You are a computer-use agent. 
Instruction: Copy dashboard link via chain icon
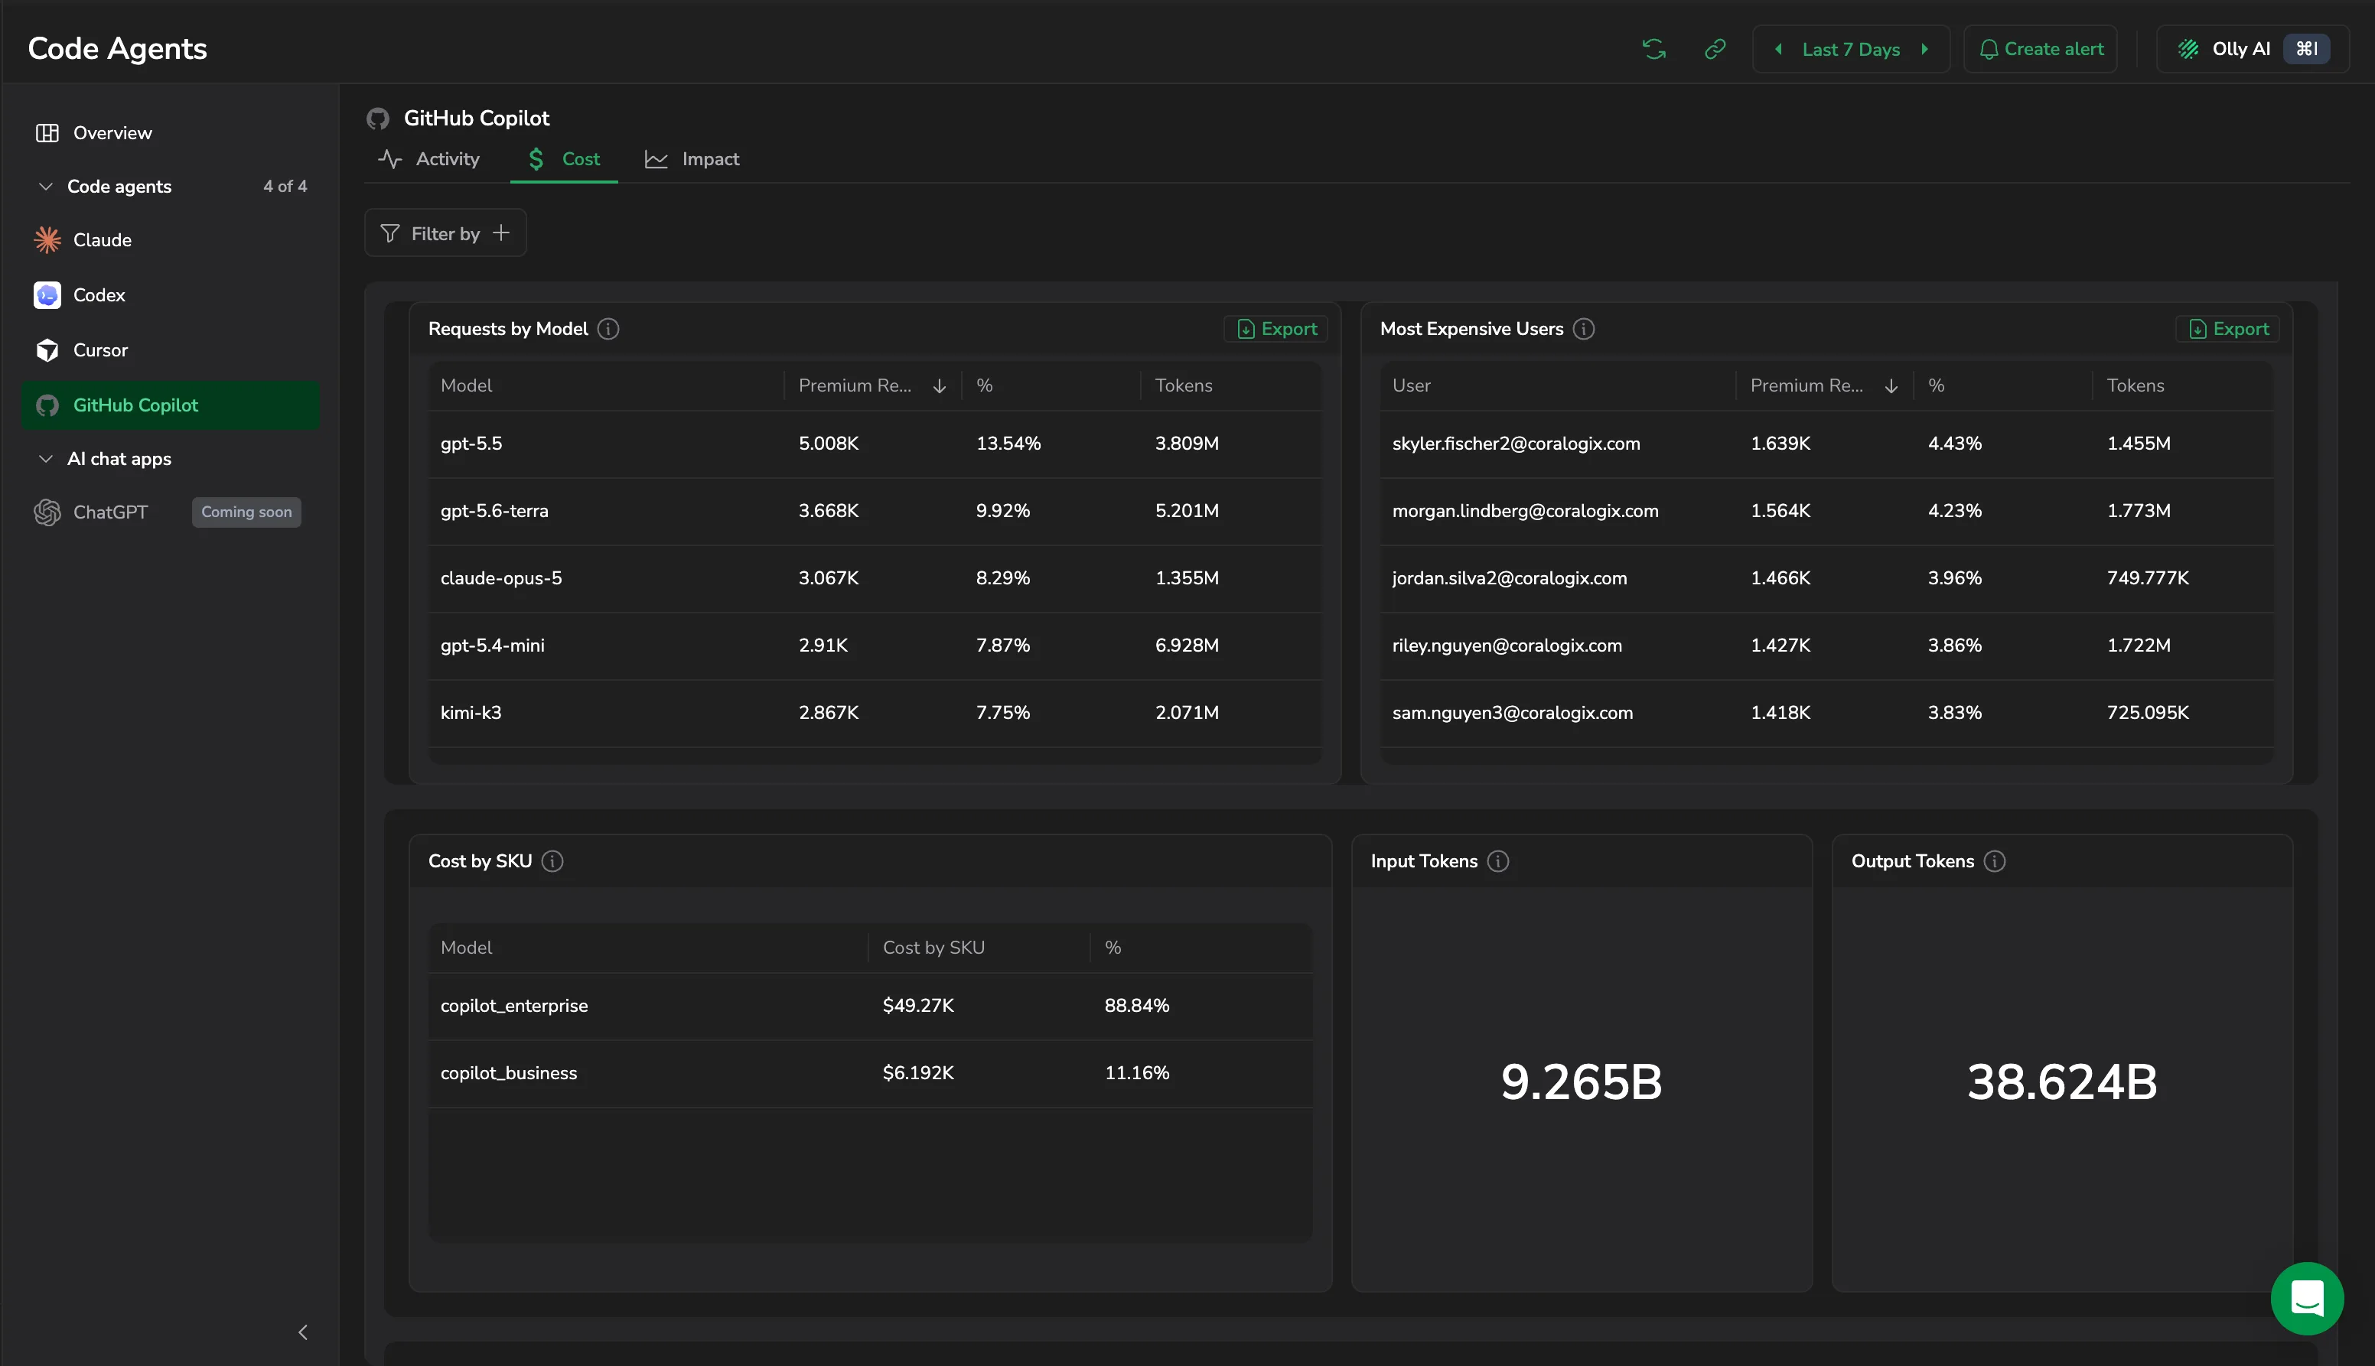click(1715, 49)
